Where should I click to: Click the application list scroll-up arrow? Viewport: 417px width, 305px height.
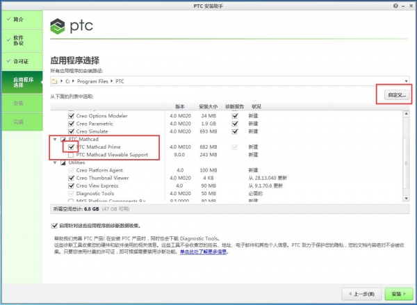click(406, 114)
